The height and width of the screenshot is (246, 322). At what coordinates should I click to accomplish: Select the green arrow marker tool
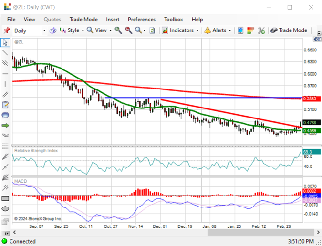(x=5, y=125)
